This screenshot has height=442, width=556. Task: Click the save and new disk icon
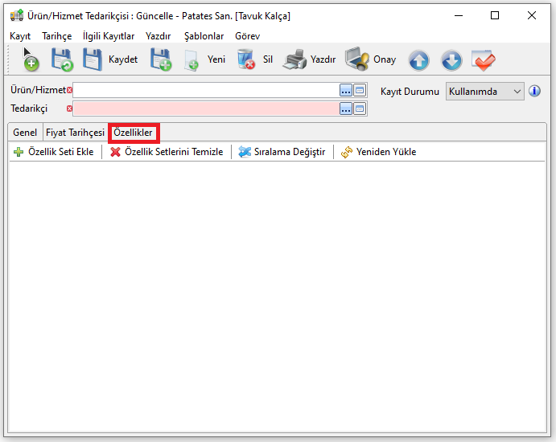pyautogui.click(x=161, y=59)
